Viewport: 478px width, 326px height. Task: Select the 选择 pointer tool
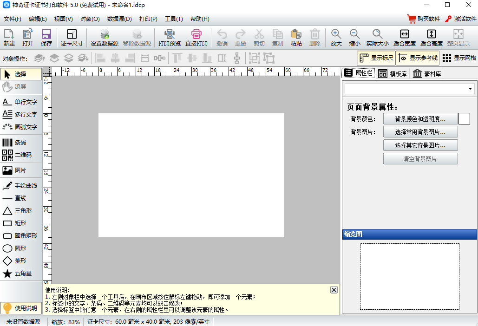click(x=21, y=74)
